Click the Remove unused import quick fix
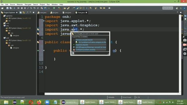The width and height of the screenshot is (187, 105). pyautogui.click(x=84, y=40)
